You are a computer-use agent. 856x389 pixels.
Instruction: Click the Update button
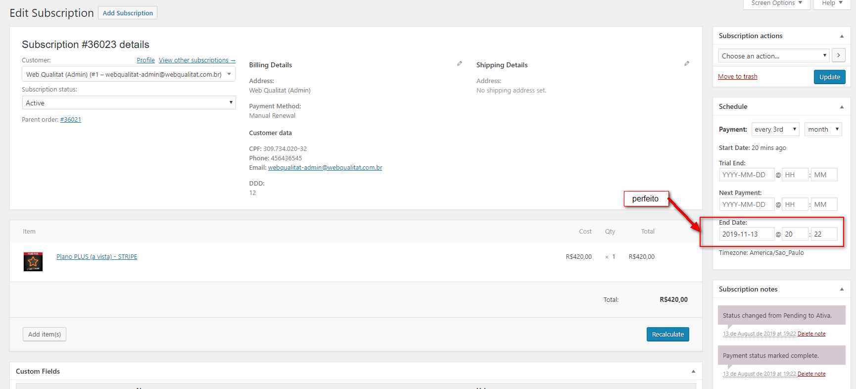coord(829,77)
